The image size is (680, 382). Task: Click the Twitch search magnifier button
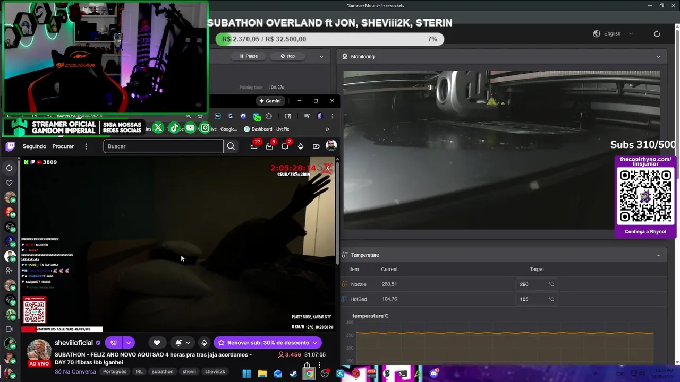point(231,146)
